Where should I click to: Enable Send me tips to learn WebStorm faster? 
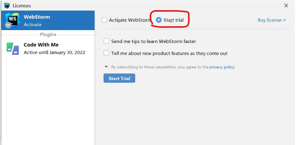(106, 41)
